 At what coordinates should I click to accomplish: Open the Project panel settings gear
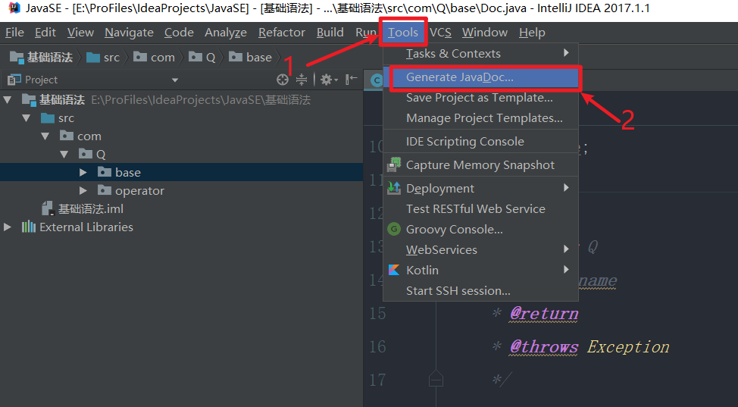[x=329, y=80]
